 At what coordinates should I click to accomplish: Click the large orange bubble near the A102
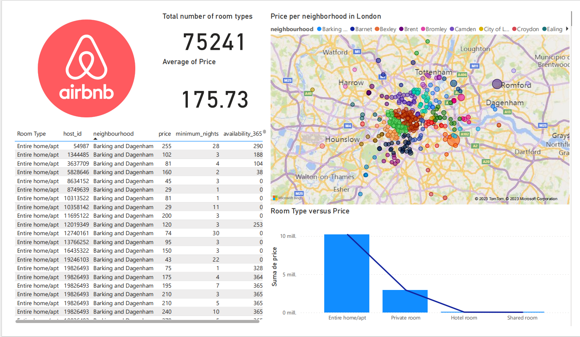tap(453, 140)
